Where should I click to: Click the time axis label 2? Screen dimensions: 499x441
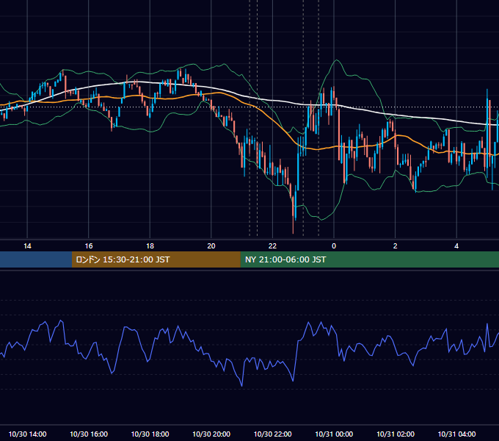point(396,246)
